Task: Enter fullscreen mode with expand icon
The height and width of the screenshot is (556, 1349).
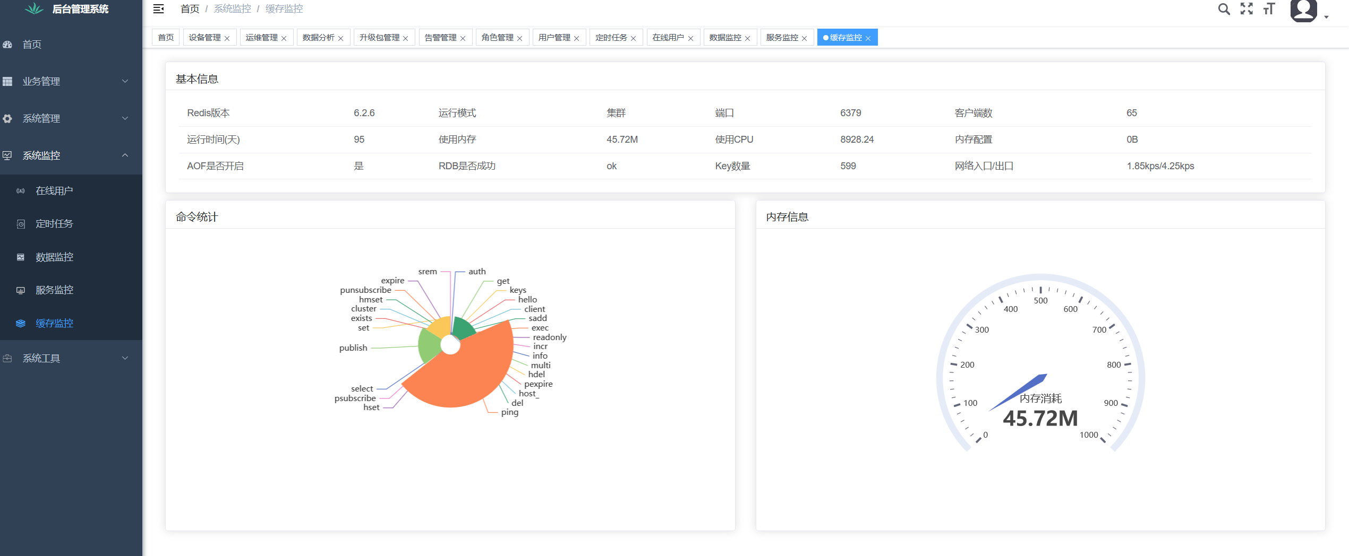Action: point(1246,8)
